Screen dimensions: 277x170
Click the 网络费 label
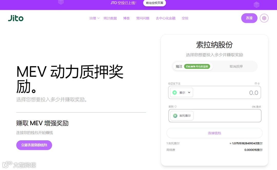171,150
